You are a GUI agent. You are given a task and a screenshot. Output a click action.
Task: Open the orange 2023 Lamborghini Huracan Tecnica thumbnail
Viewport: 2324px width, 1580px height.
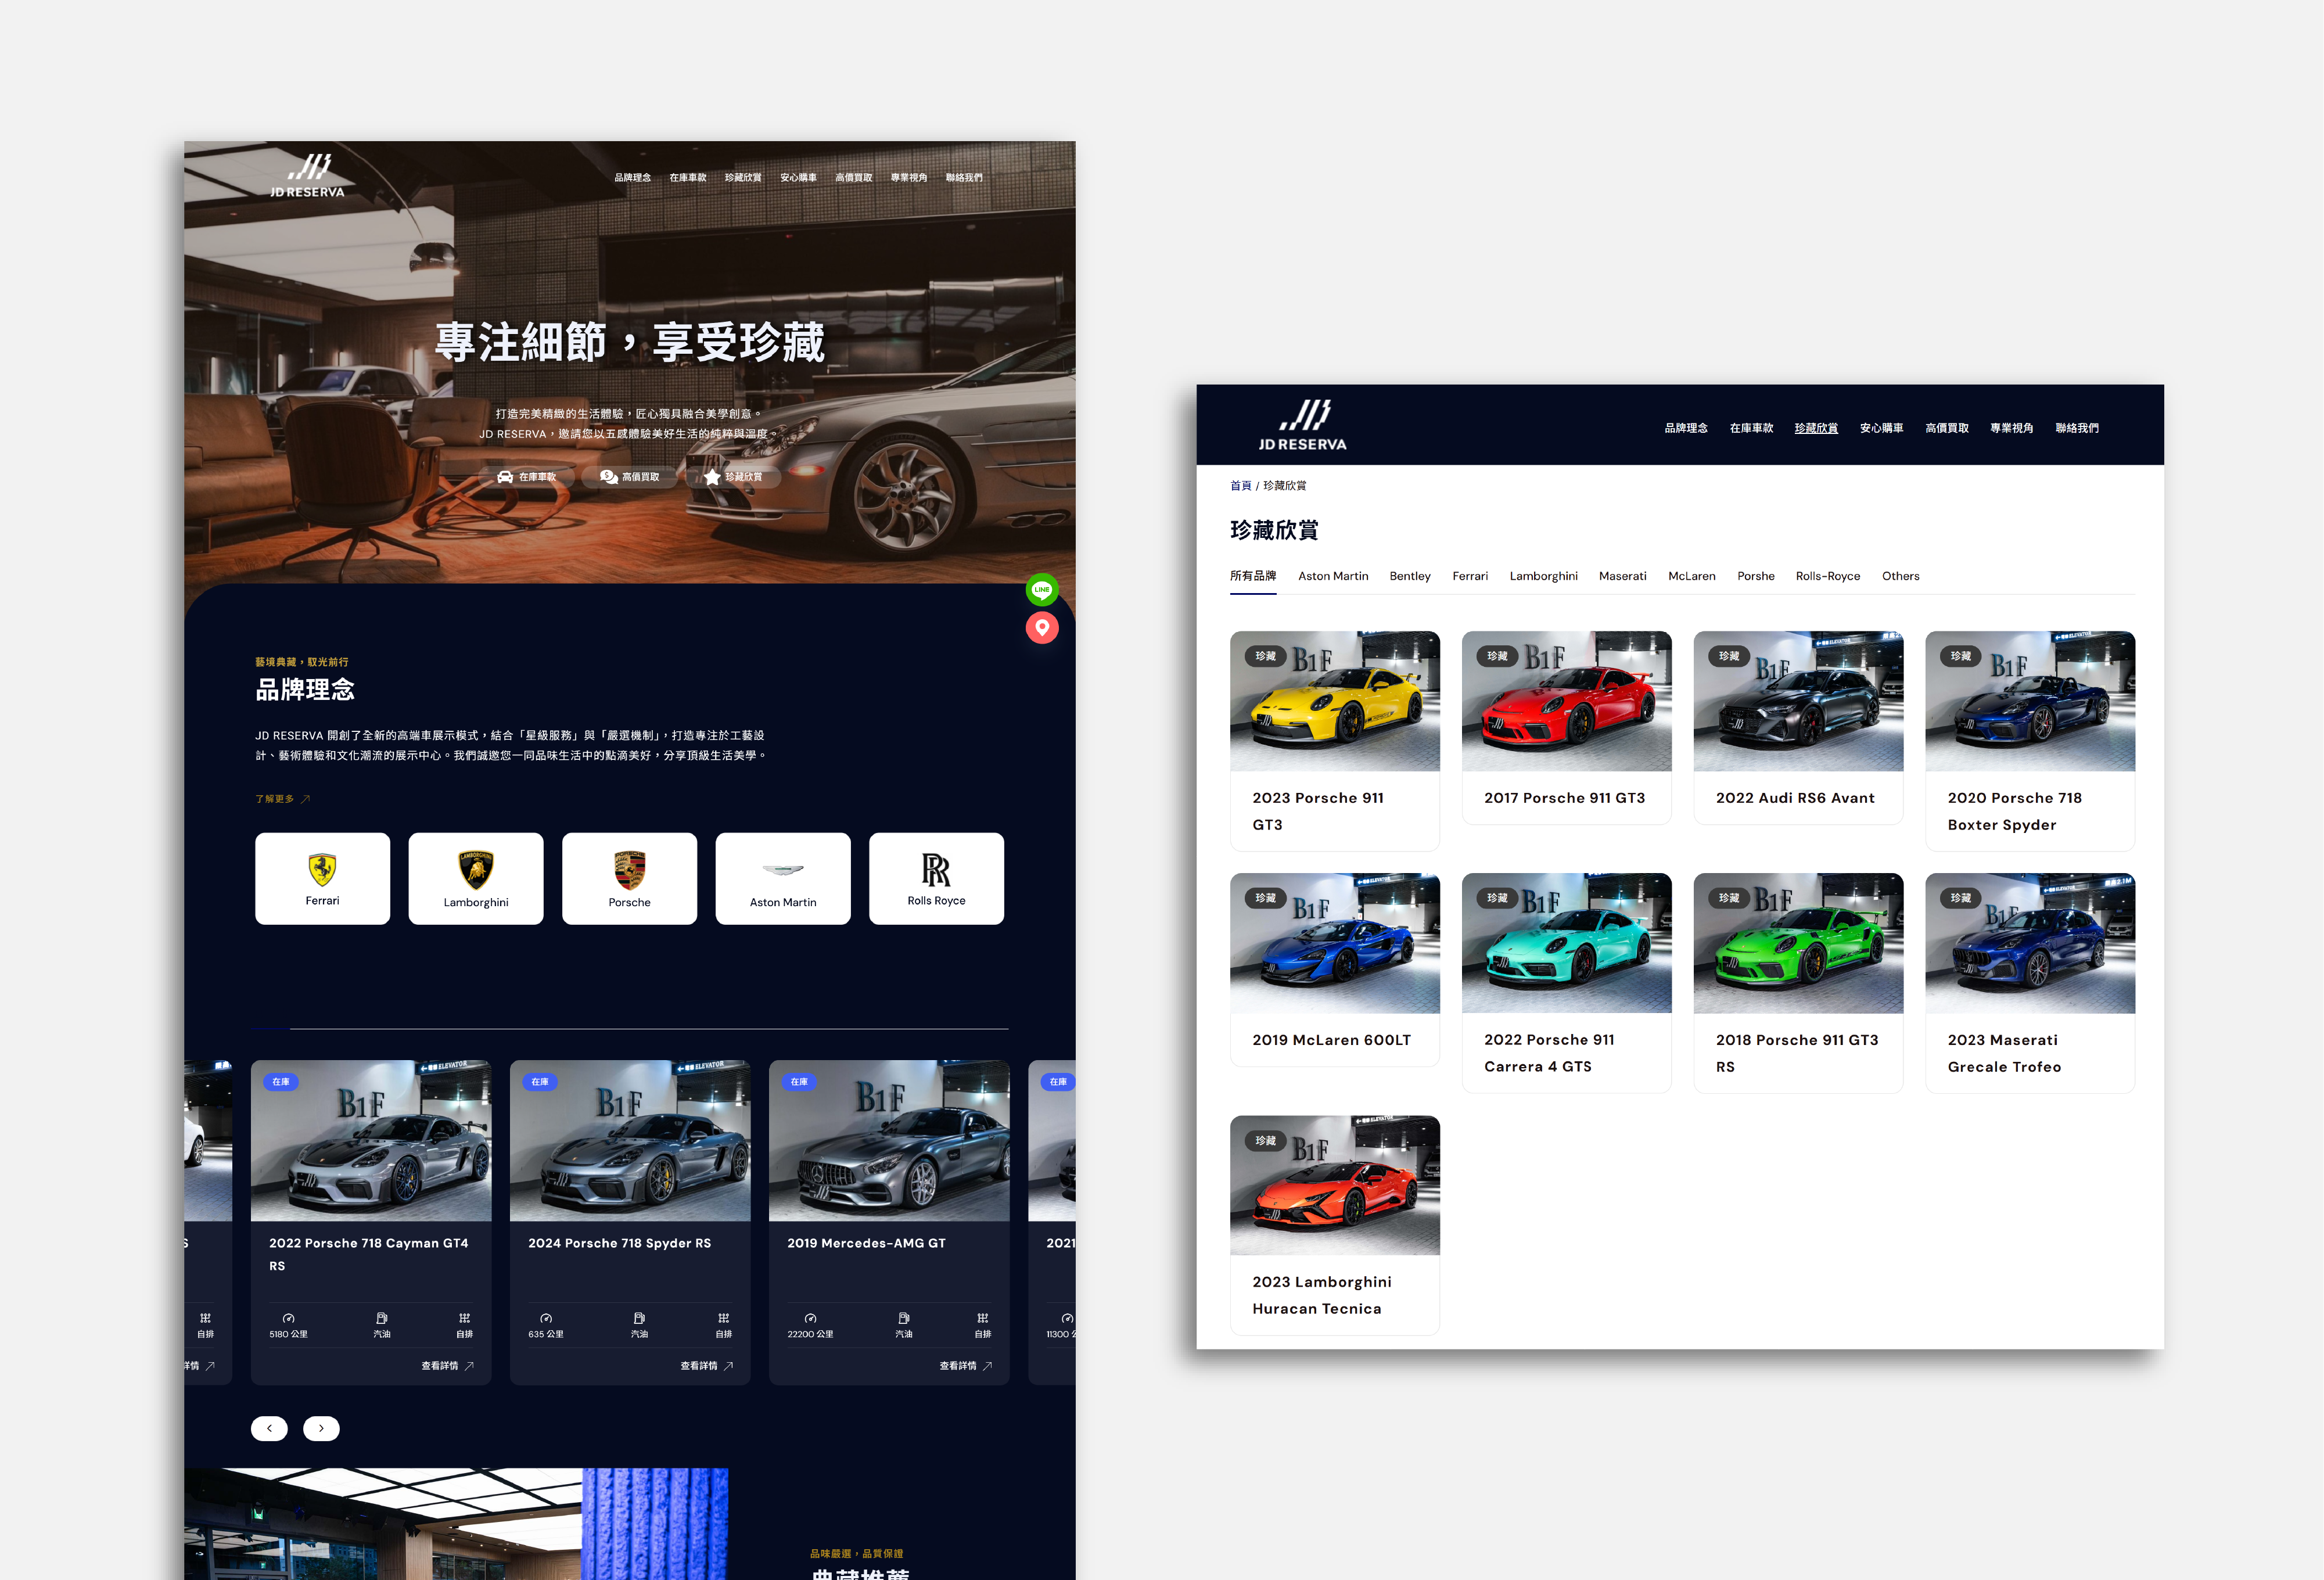point(1335,1185)
